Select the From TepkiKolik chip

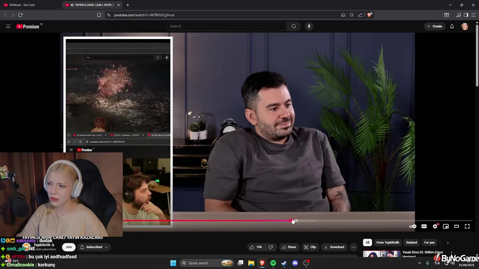(388, 242)
